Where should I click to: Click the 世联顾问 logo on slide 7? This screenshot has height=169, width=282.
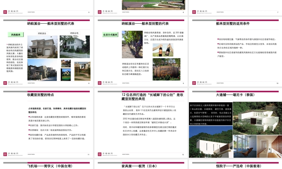pyautogui.click(x=202, y=12)
